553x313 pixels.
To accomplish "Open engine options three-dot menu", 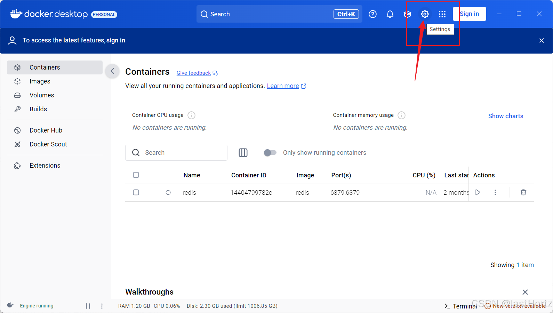I will (102, 306).
